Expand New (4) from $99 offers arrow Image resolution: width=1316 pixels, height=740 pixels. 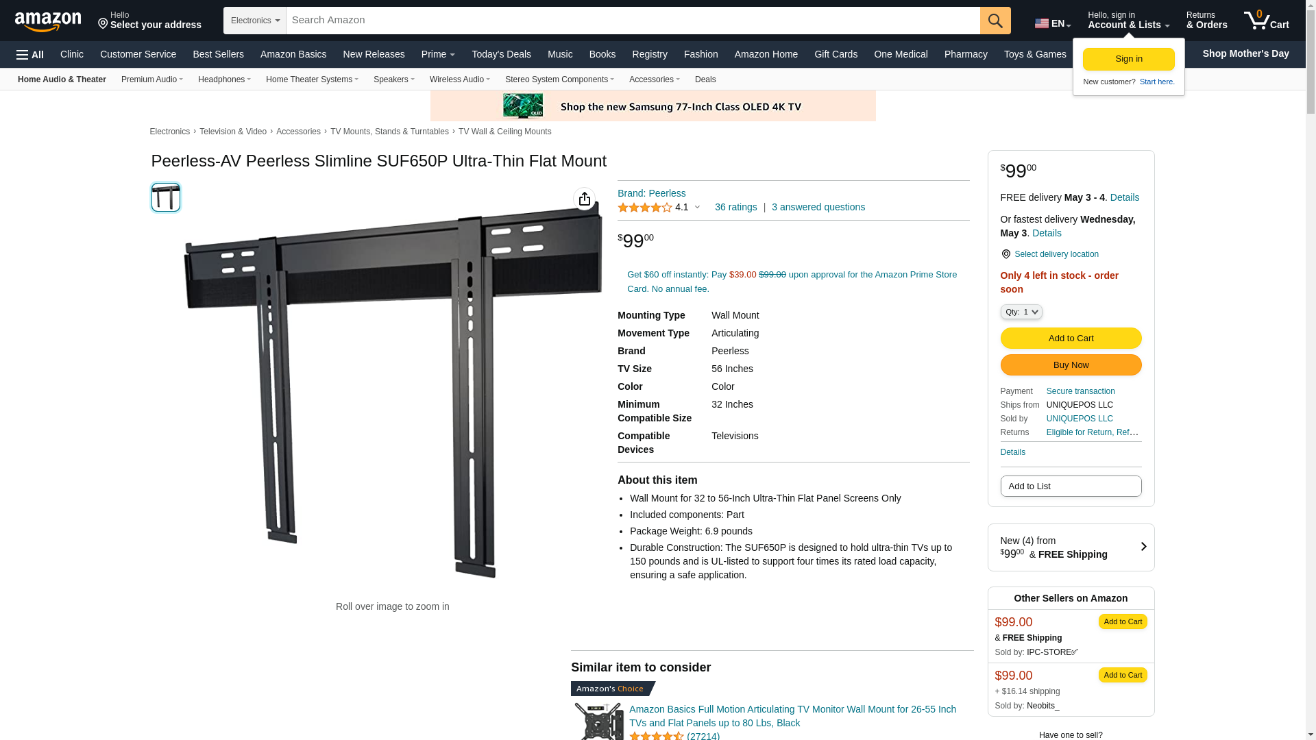1143,547
